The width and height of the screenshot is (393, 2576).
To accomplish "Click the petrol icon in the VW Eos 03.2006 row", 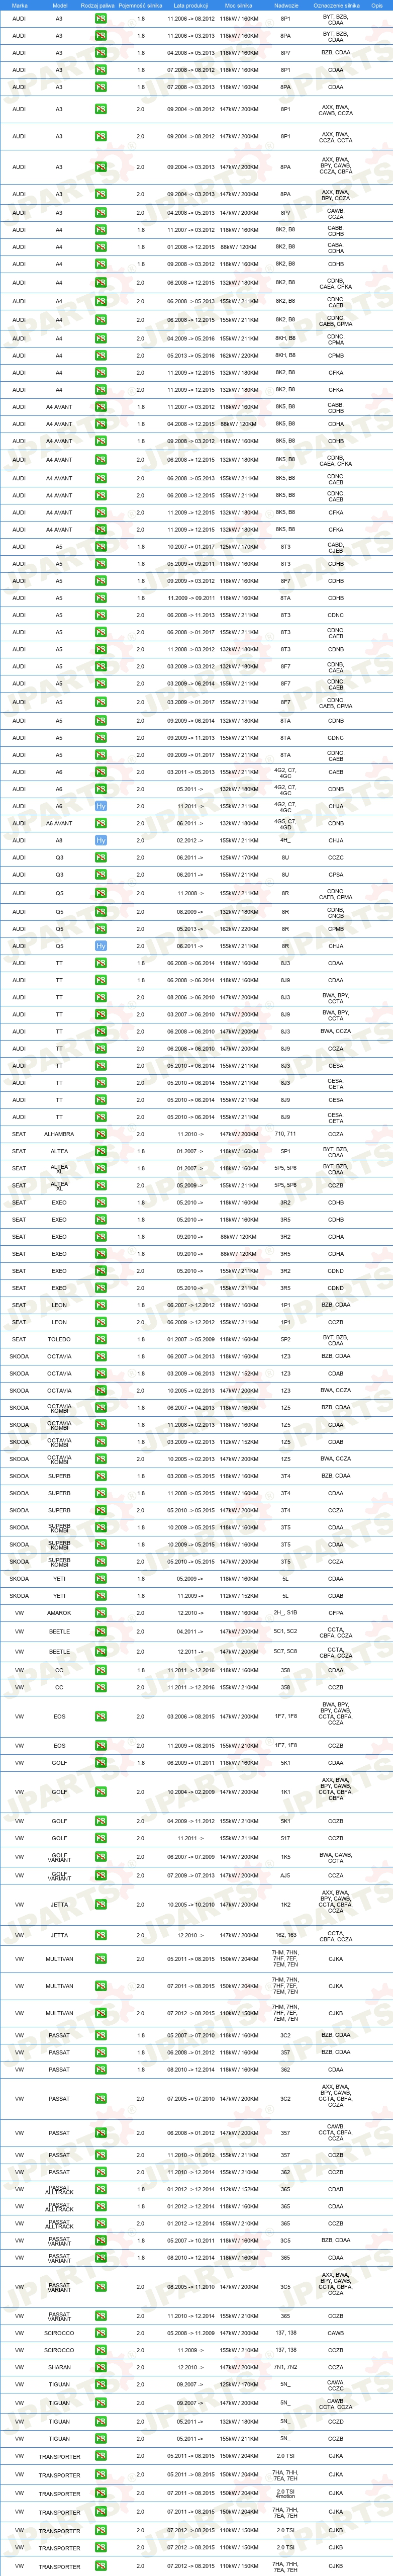I will [x=101, y=1716].
